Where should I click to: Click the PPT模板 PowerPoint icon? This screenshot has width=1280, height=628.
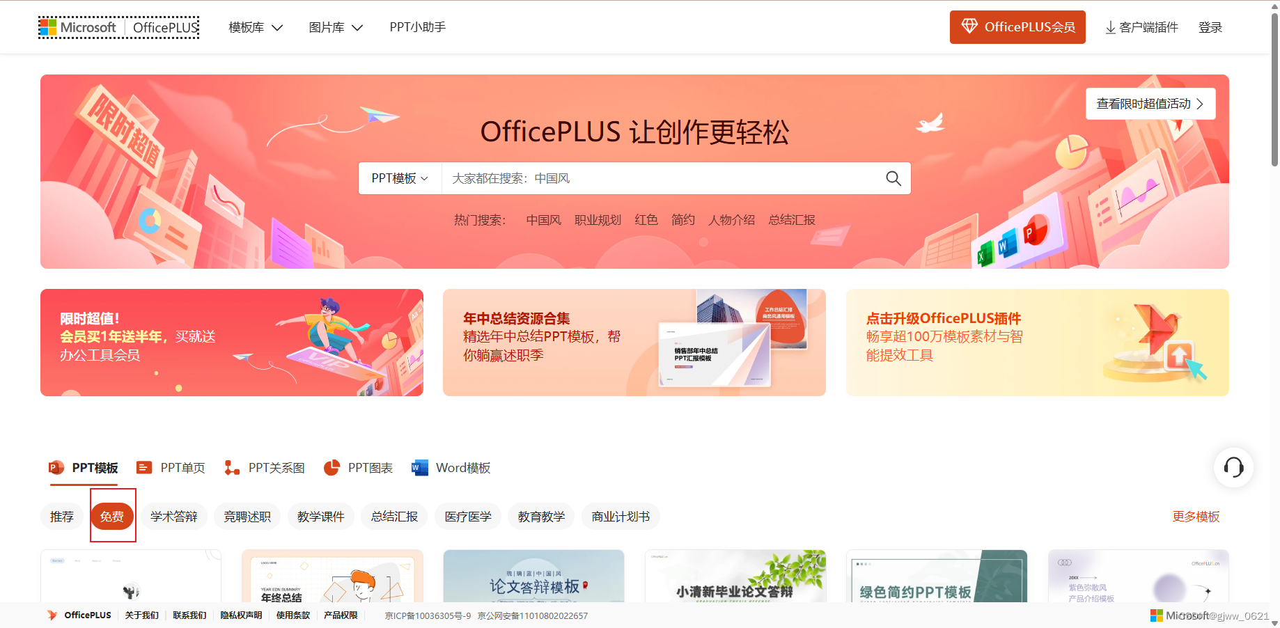(56, 467)
